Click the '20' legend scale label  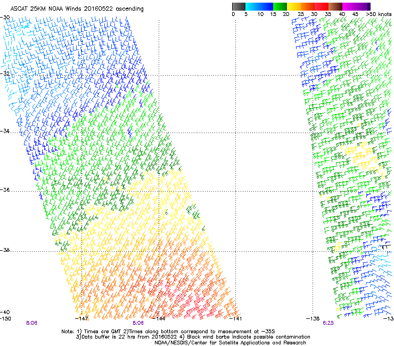coord(286,14)
